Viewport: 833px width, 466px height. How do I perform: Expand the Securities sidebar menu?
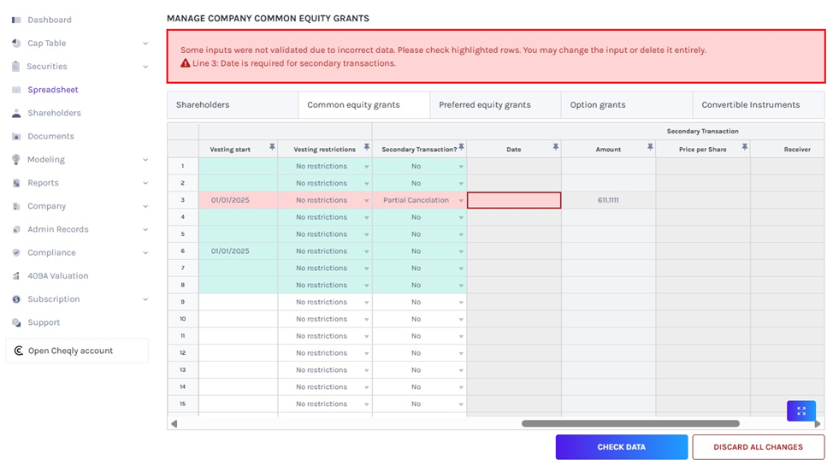[145, 67]
